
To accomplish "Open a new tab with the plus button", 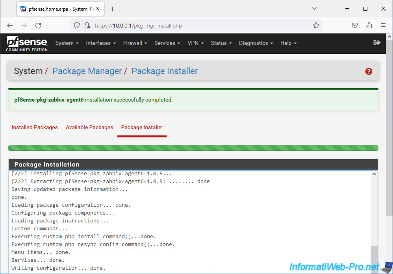I will click(x=112, y=9).
